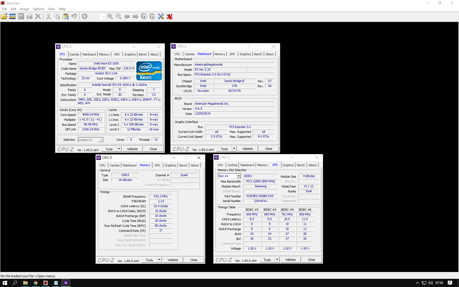The width and height of the screenshot is (459, 287).
Task: Print the image with the printer icon
Action: point(30,16)
